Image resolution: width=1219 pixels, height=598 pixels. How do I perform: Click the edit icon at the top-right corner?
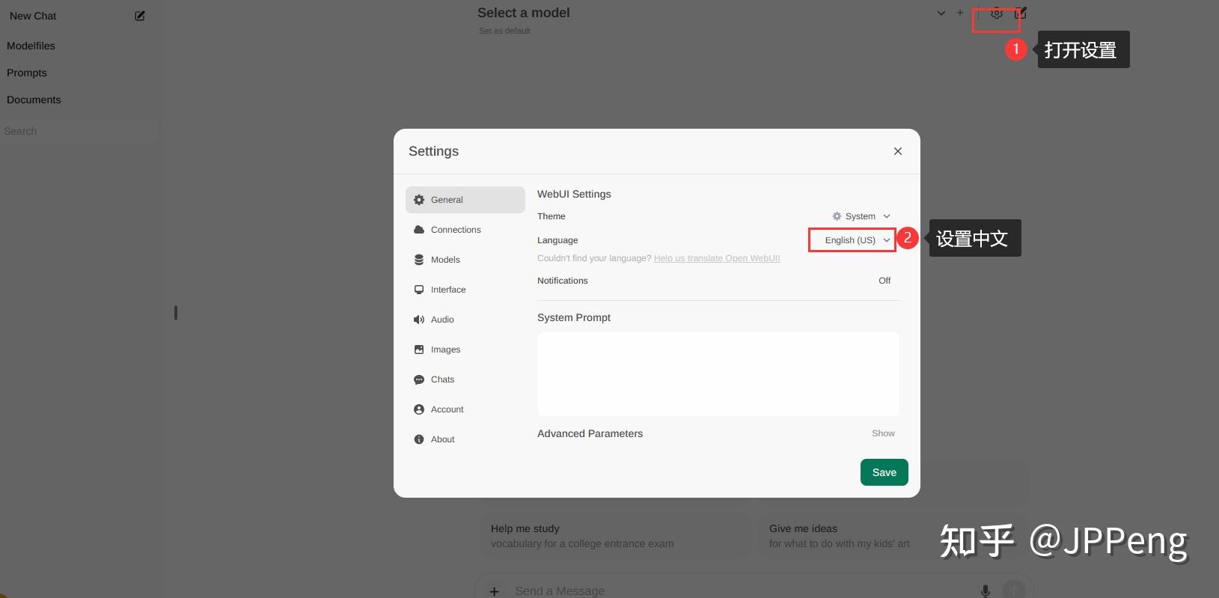pos(1021,13)
